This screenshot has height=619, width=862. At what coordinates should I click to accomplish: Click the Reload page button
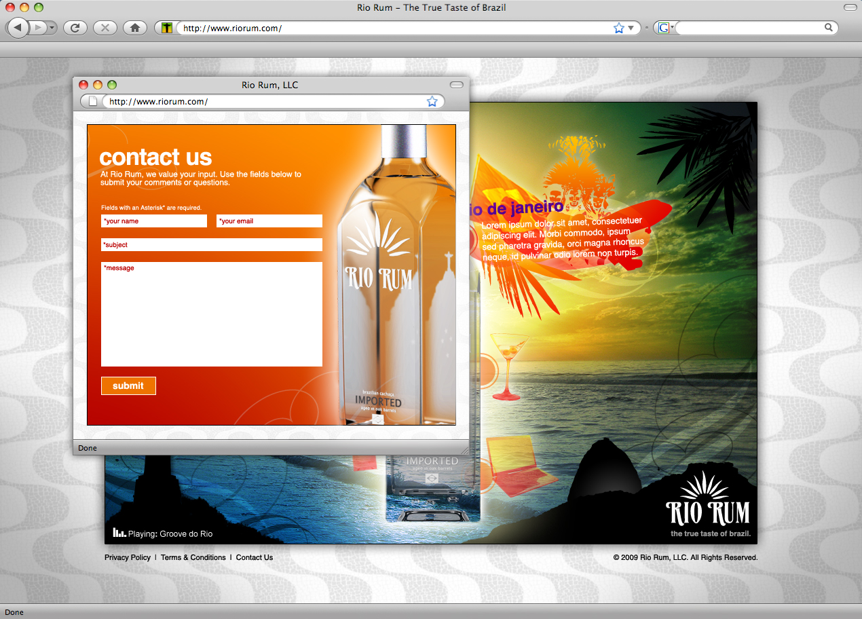[75, 28]
